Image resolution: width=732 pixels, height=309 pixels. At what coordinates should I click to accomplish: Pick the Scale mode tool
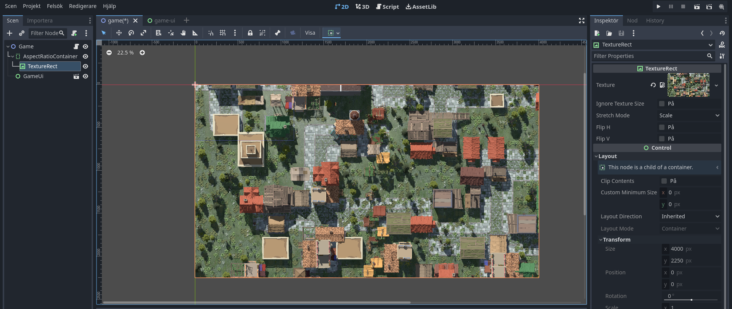tap(143, 33)
